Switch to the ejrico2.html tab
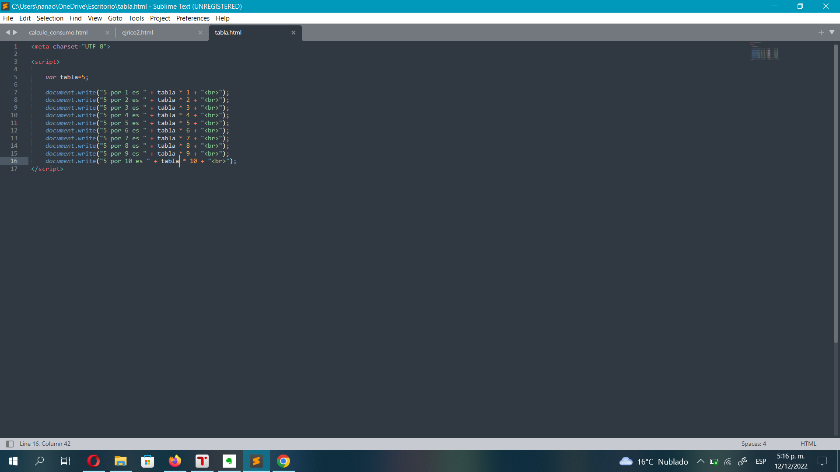840x472 pixels. pyautogui.click(x=138, y=32)
